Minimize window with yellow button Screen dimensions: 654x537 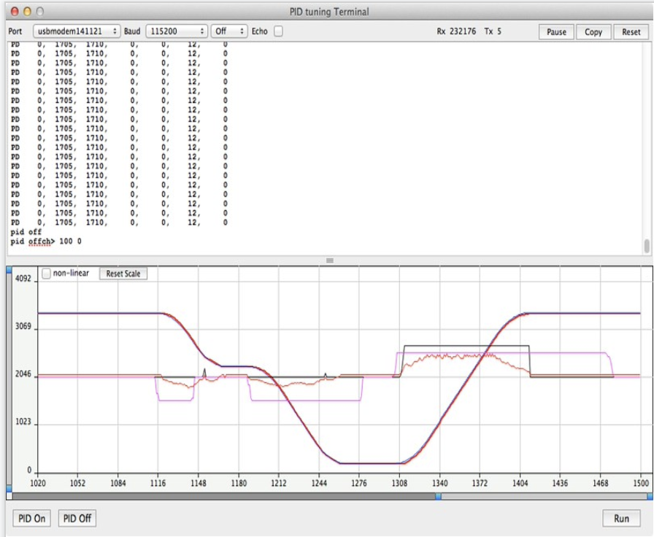click(x=27, y=12)
